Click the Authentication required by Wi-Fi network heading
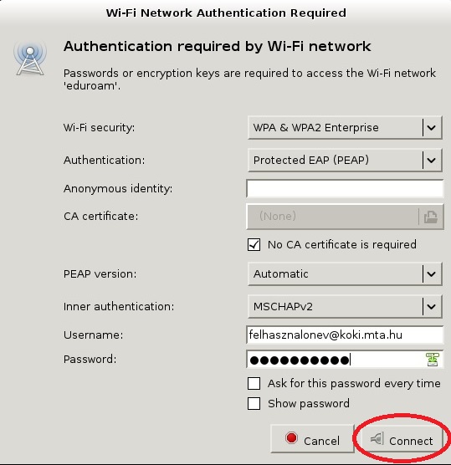The width and height of the screenshot is (451, 465). [218, 46]
